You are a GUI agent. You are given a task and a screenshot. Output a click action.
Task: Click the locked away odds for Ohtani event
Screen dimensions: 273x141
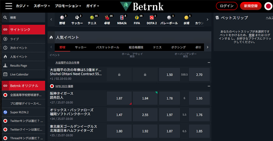click(145, 75)
